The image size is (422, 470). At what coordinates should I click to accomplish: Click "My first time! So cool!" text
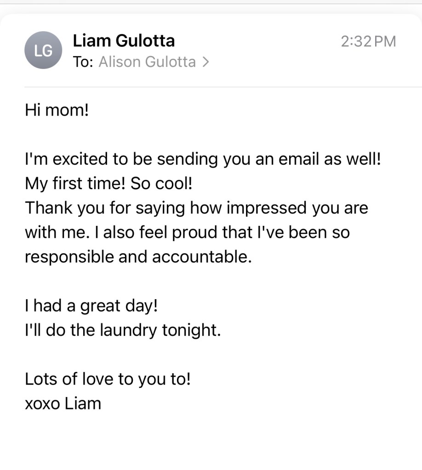pos(108,184)
